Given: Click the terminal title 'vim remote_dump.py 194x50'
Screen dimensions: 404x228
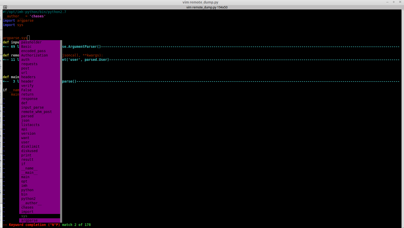Looking at the screenshot, I should point(207,7).
